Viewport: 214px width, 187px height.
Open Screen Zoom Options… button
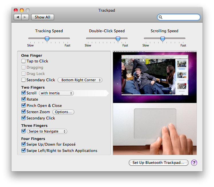[x=63, y=112]
